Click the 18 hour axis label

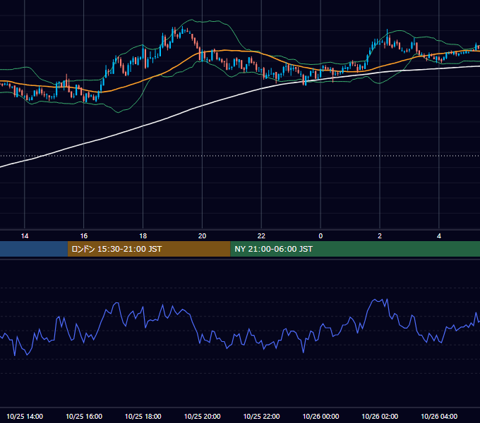tap(143, 236)
